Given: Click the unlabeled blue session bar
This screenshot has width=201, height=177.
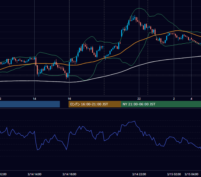Looking at the screenshot, I should point(30,104).
